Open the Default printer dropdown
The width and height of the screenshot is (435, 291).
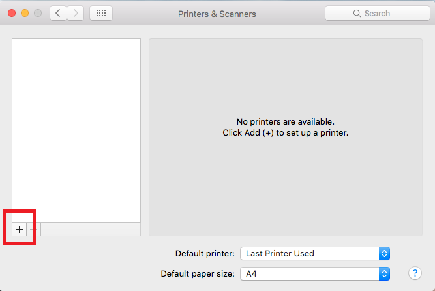click(x=315, y=254)
